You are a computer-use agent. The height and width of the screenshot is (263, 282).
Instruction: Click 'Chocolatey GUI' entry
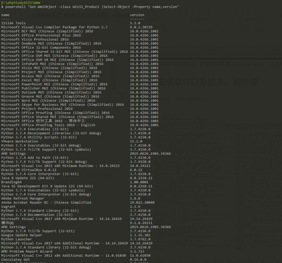(x=16, y=260)
